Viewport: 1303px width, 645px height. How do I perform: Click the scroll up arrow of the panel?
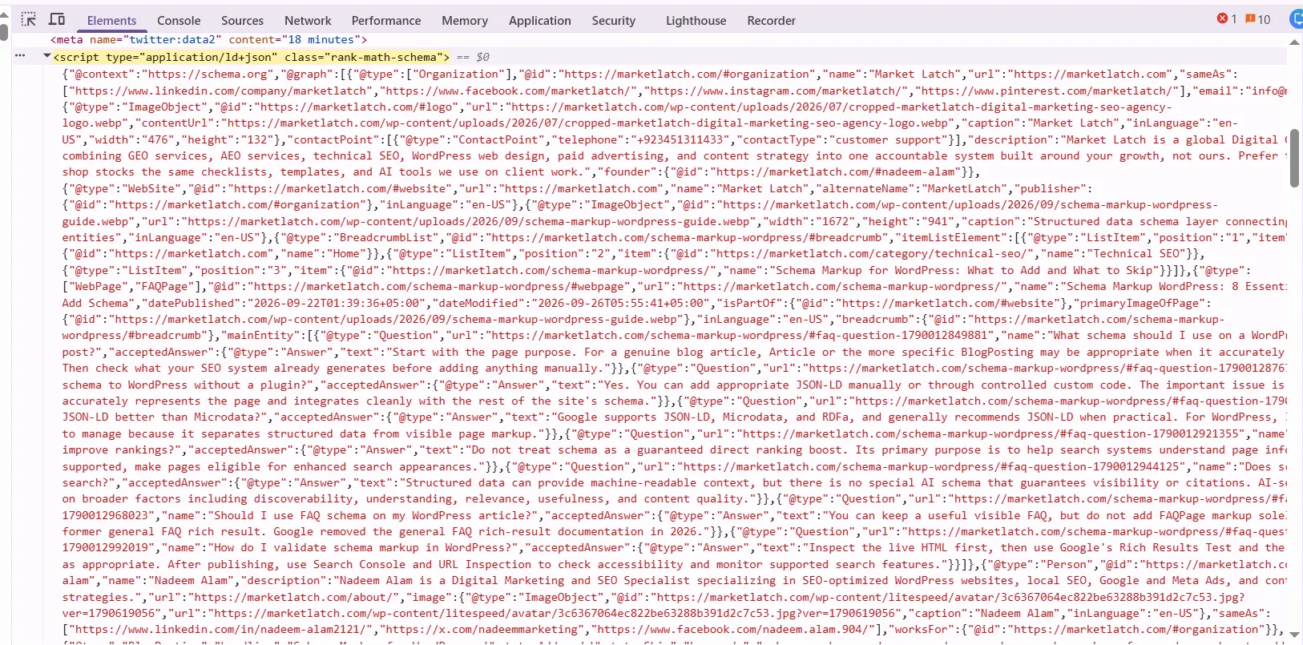pos(1294,42)
